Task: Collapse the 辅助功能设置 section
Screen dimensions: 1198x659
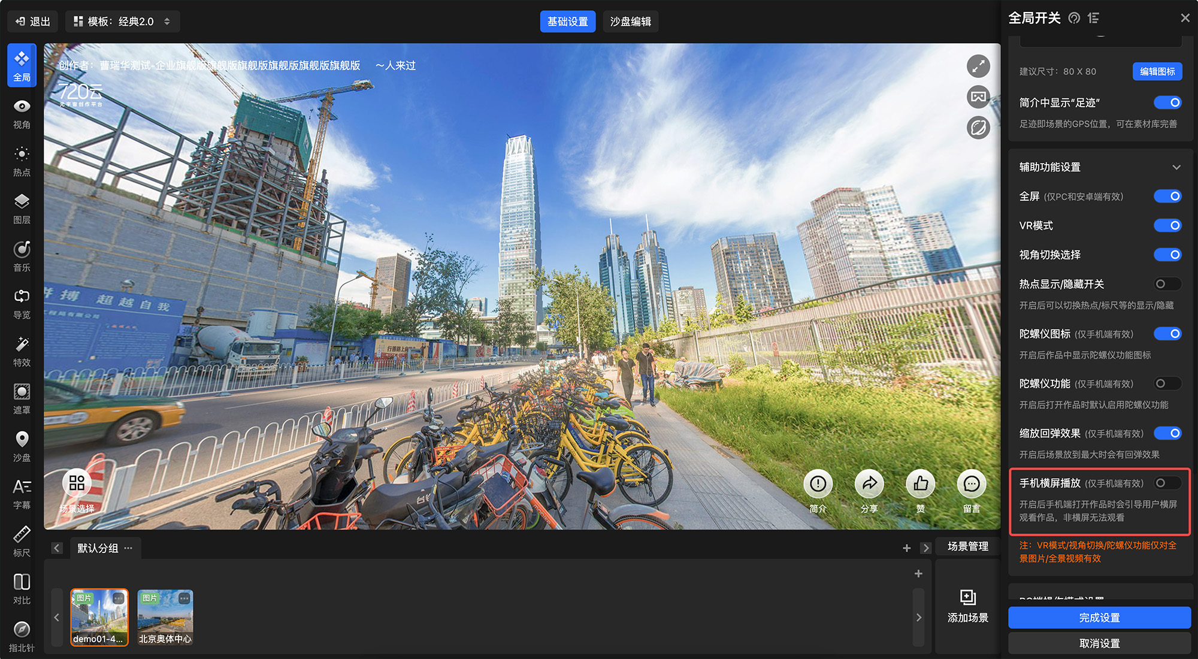Action: pyautogui.click(x=1176, y=168)
